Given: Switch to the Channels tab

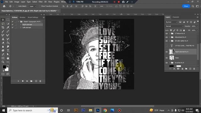Looking at the screenshot, I should (x=176, y=17).
